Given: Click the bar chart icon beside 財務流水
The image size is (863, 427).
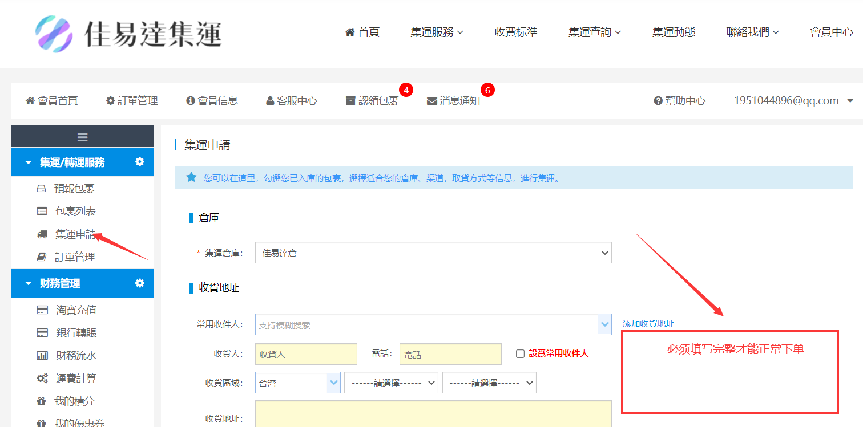Looking at the screenshot, I should point(42,356).
